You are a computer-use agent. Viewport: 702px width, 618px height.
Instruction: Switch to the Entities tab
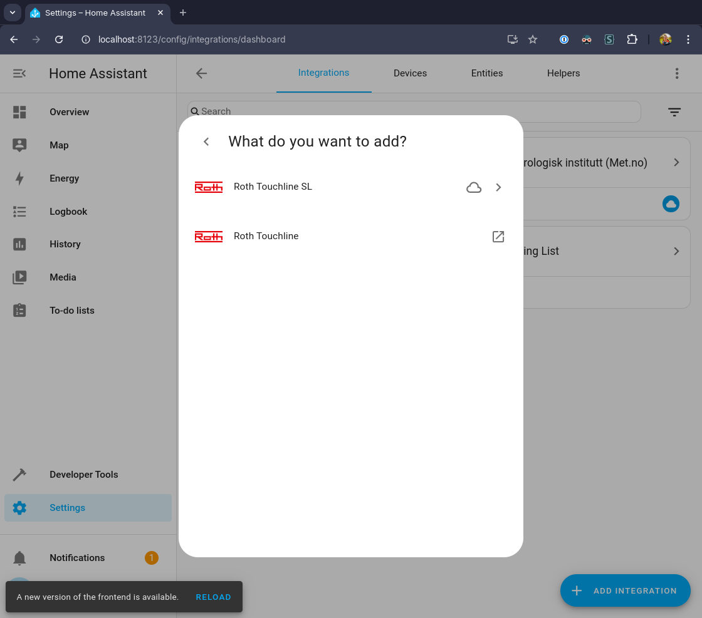tap(487, 73)
